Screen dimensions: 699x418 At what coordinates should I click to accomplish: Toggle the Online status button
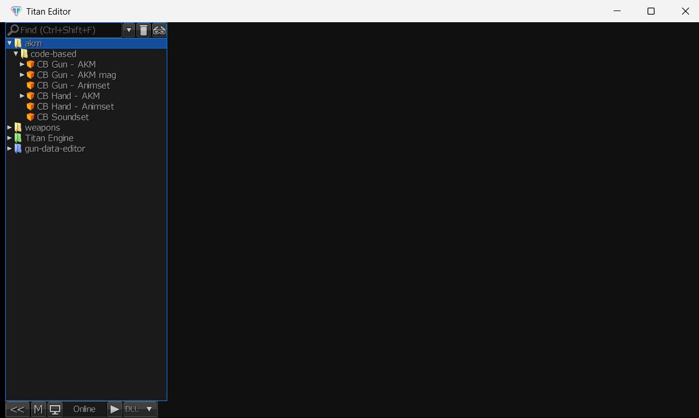pos(84,409)
